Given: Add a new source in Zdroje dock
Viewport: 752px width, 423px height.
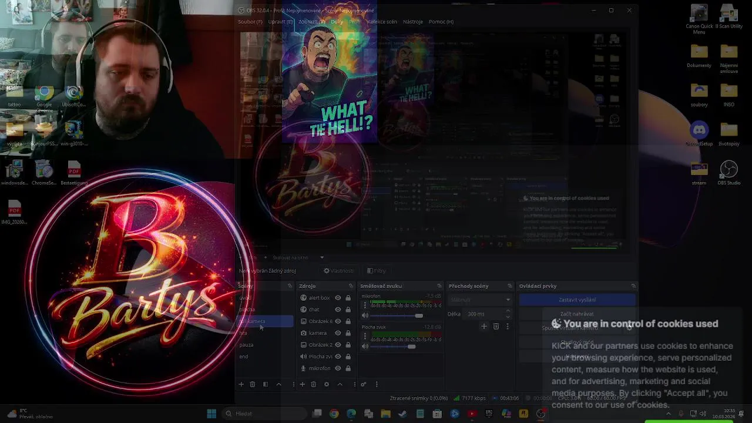Looking at the screenshot, I should 302,384.
